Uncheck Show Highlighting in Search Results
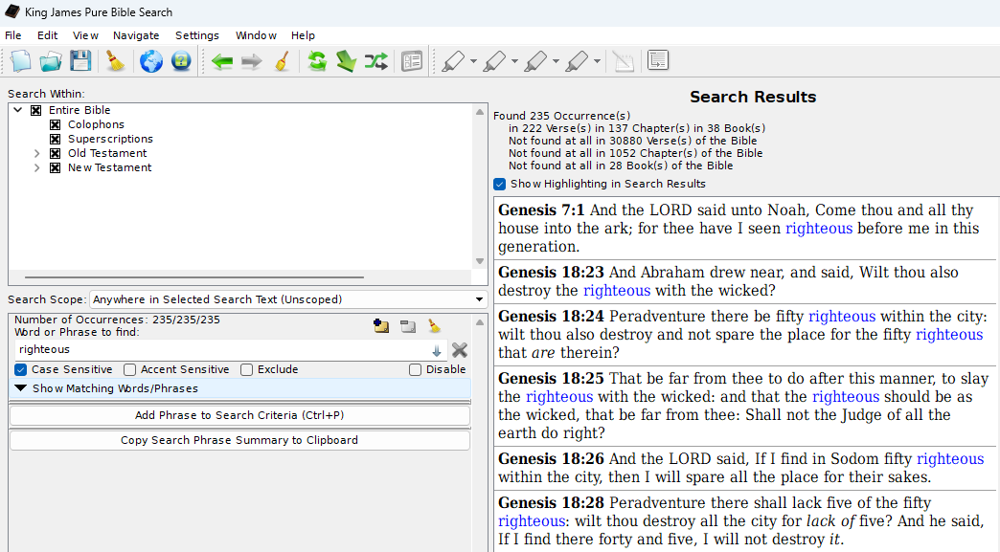The width and height of the screenshot is (1000, 552). click(x=499, y=184)
